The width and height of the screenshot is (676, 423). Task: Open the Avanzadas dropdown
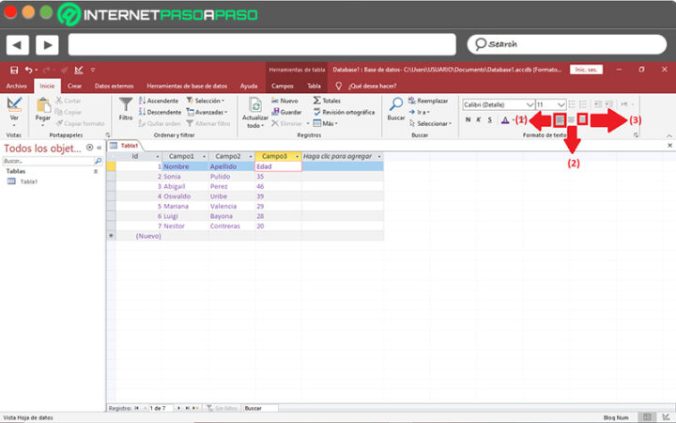pyautogui.click(x=207, y=112)
